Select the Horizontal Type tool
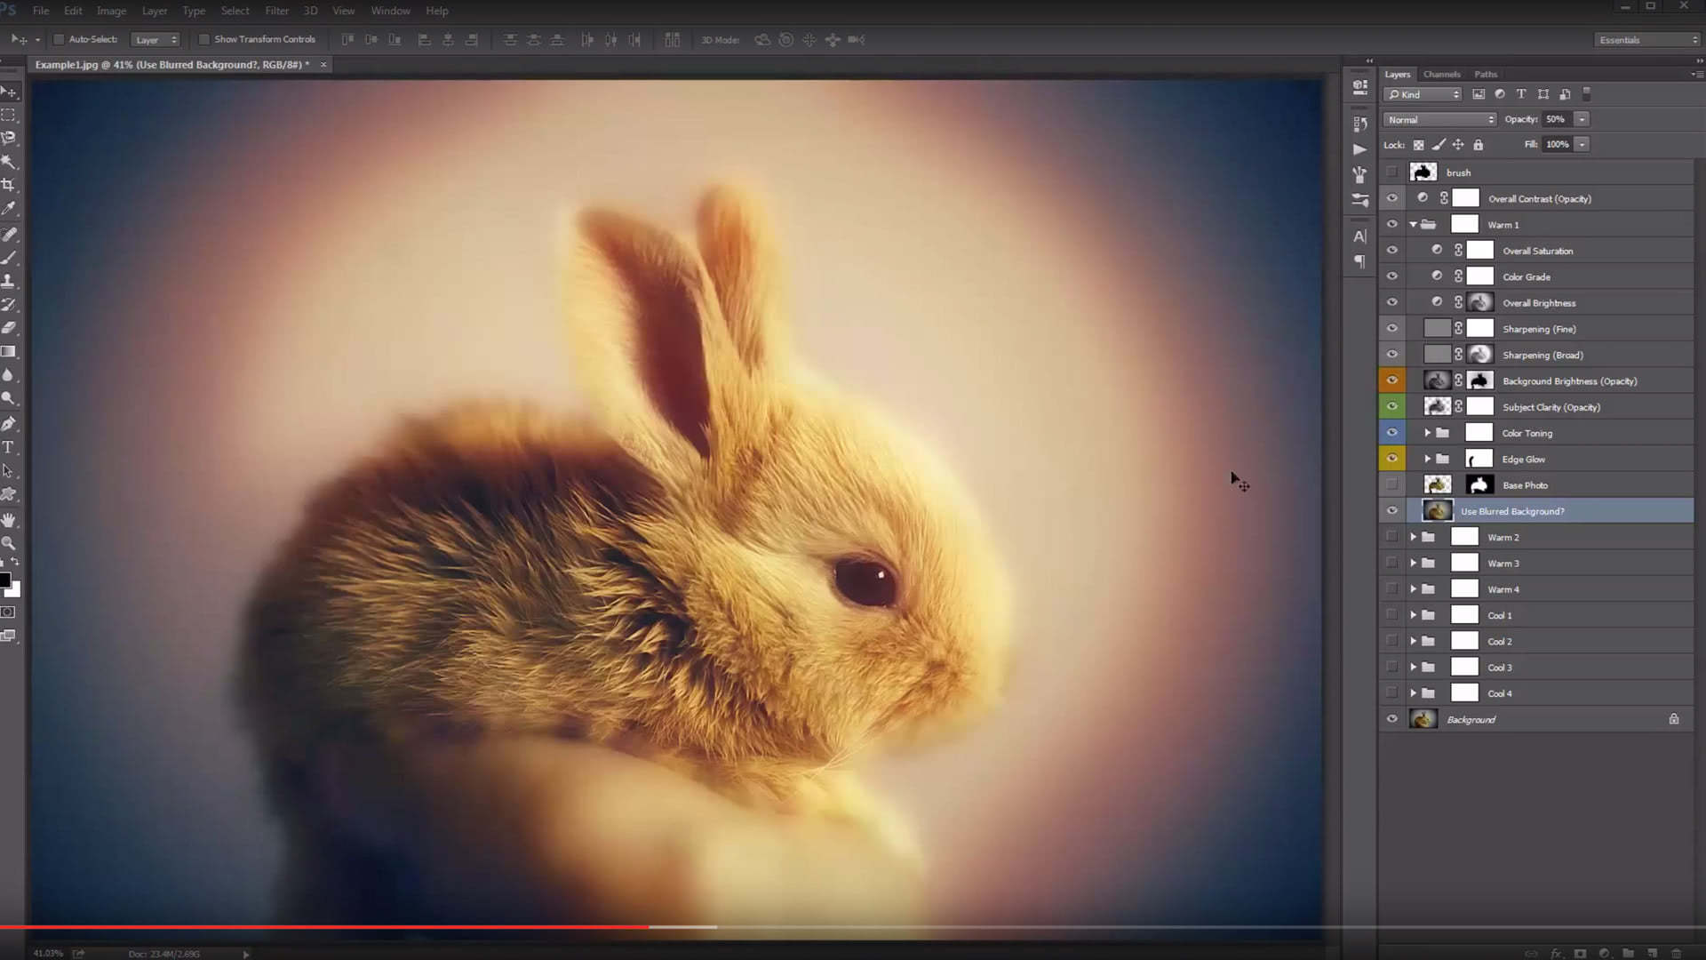 click(8, 447)
